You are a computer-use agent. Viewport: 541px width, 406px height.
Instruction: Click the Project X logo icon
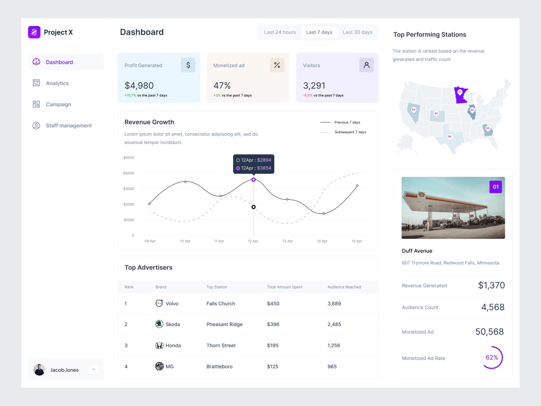(x=34, y=32)
